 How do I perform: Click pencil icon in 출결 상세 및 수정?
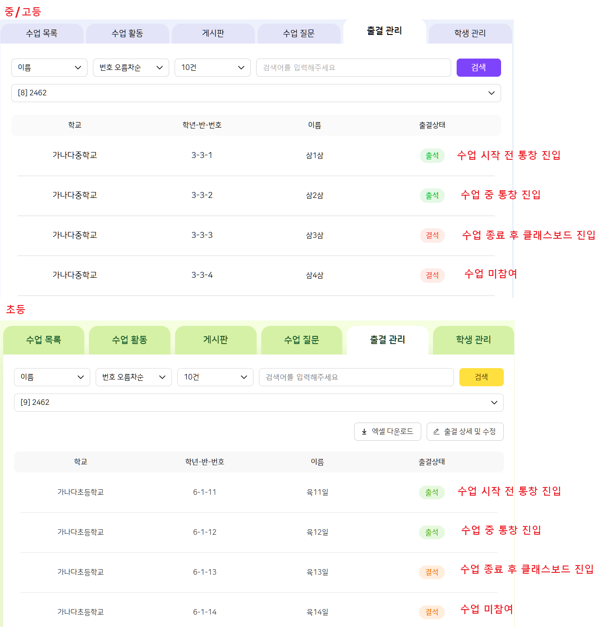[x=436, y=432]
